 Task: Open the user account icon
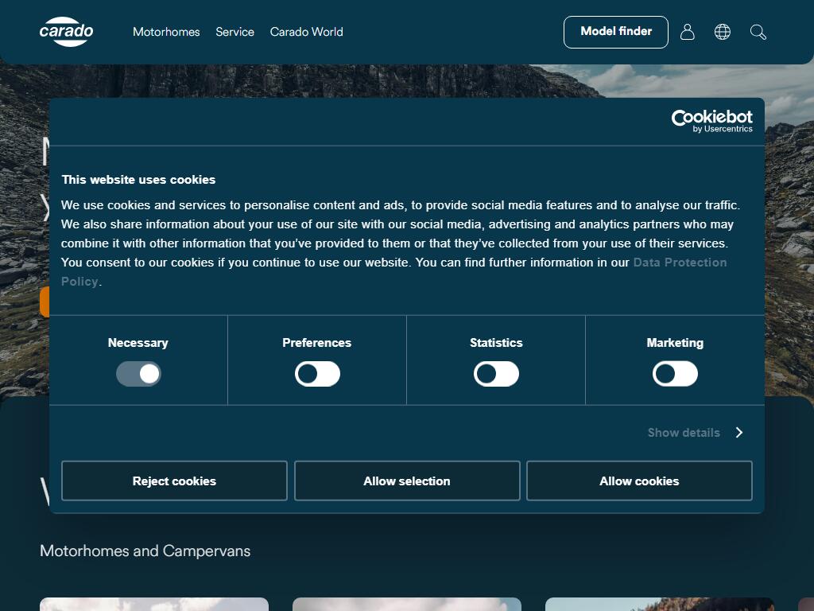688,32
